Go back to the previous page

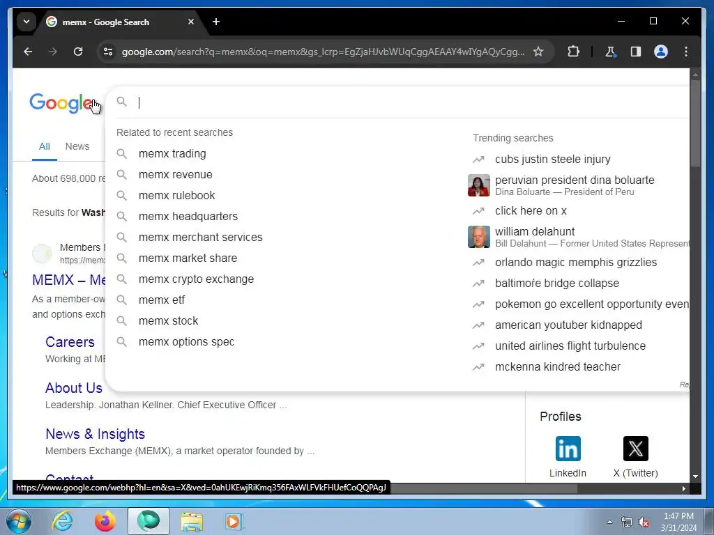click(x=28, y=52)
